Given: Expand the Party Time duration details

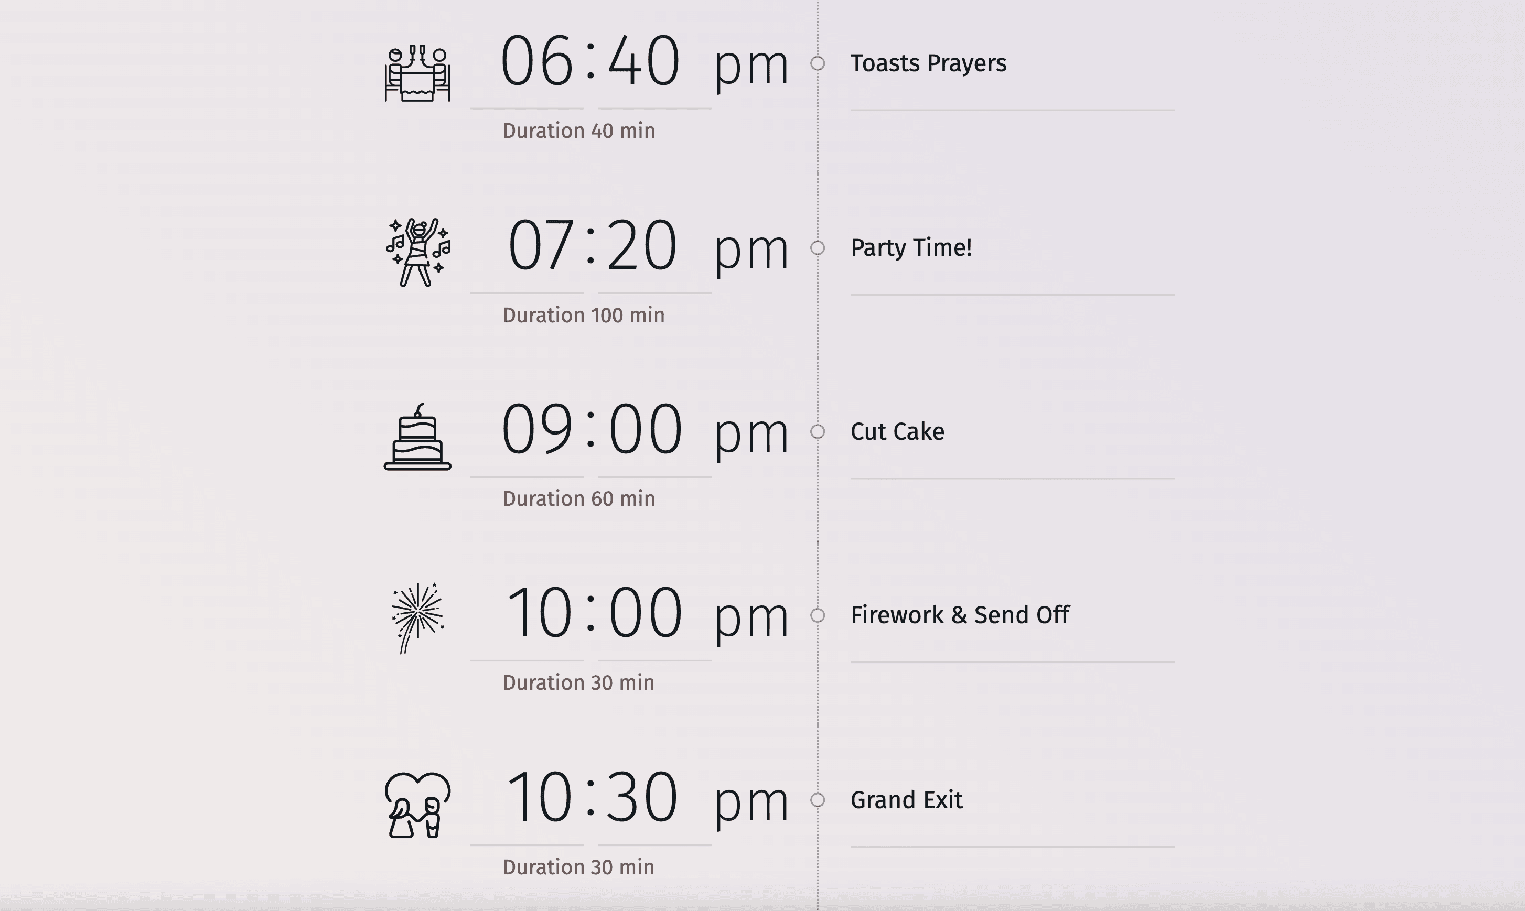Looking at the screenshot, I should [585, 314].
